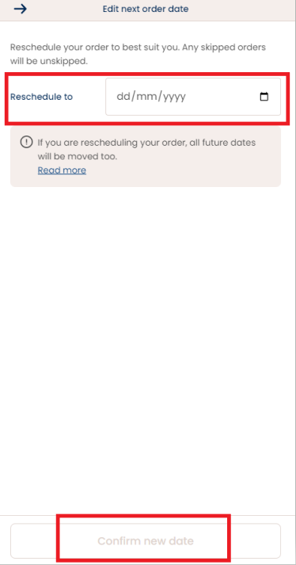Click the beige header bar background
The image size is (296, 565).
tap(245, 10)
